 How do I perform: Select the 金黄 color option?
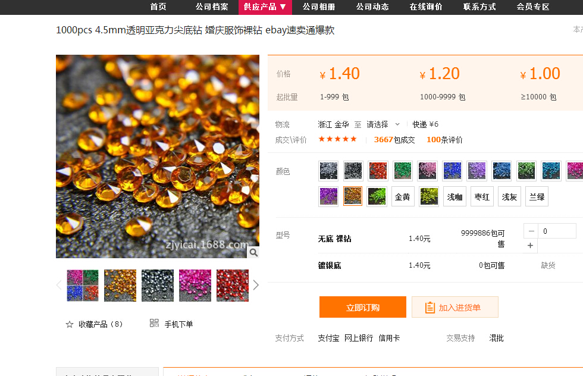coord(403,197)
